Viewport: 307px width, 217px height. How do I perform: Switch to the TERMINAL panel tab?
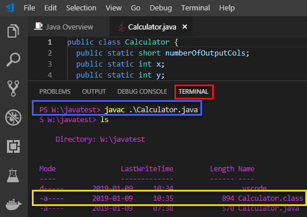(x=193, y=91)
